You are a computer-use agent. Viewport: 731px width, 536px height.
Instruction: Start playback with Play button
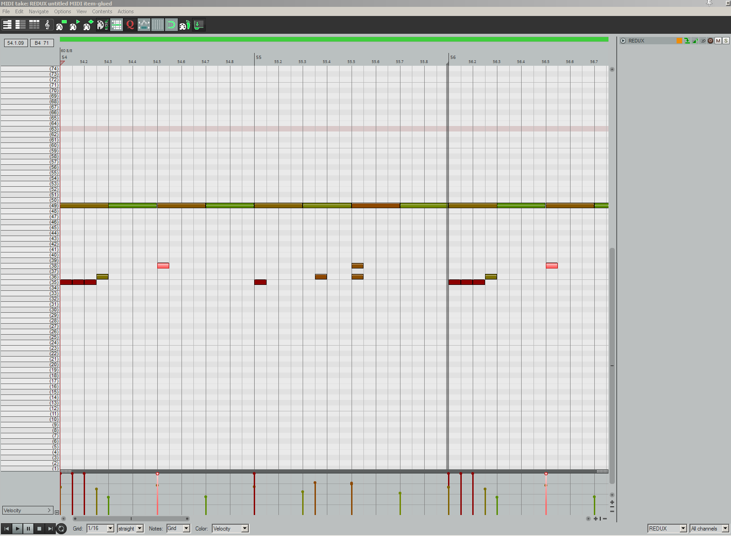click(17, 529)
